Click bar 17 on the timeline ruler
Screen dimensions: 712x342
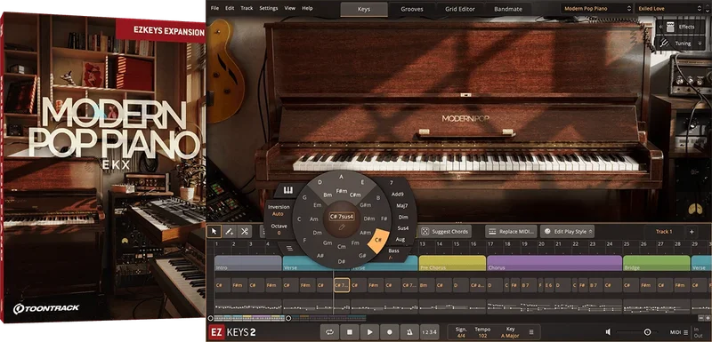[490, 244]
